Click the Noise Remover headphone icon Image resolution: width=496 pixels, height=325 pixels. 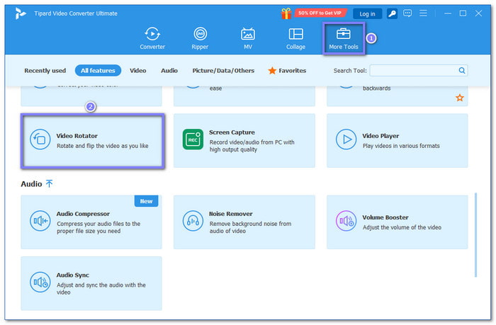(x=193, y=221)
